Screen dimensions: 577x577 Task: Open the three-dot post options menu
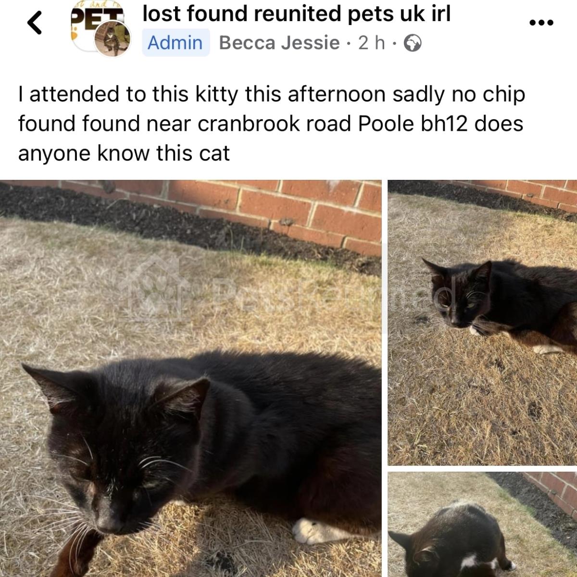click(541, 22)
